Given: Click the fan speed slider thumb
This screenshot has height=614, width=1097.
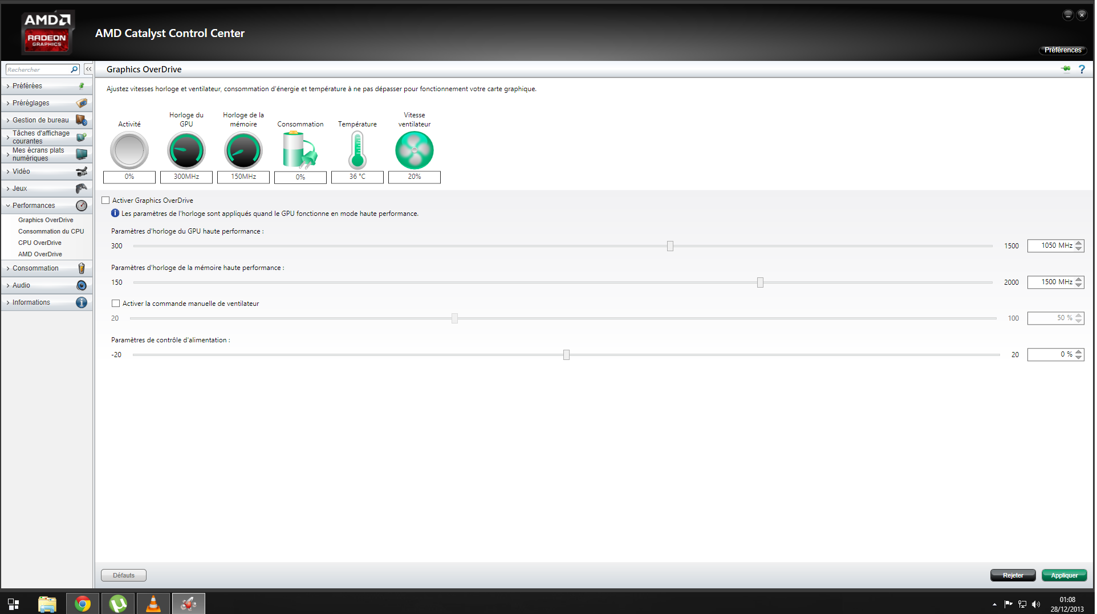Looking at the screenshot, I should click(x=454, y=318).
